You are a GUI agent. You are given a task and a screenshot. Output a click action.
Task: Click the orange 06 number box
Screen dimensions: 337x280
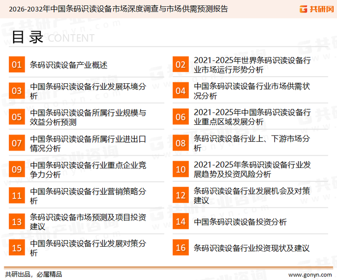[181, 117]
